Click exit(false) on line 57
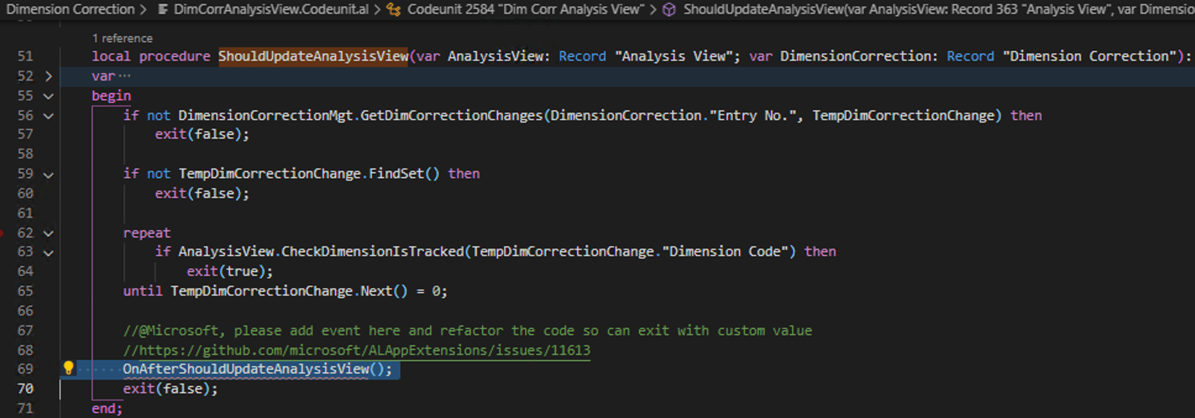Screen dimensions: 1195x418 (x=202, y=134)
